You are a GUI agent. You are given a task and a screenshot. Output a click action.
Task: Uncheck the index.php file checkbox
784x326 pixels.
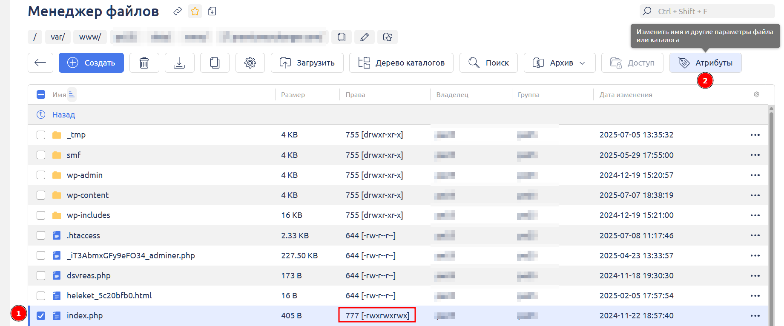[x=41, y=316]
